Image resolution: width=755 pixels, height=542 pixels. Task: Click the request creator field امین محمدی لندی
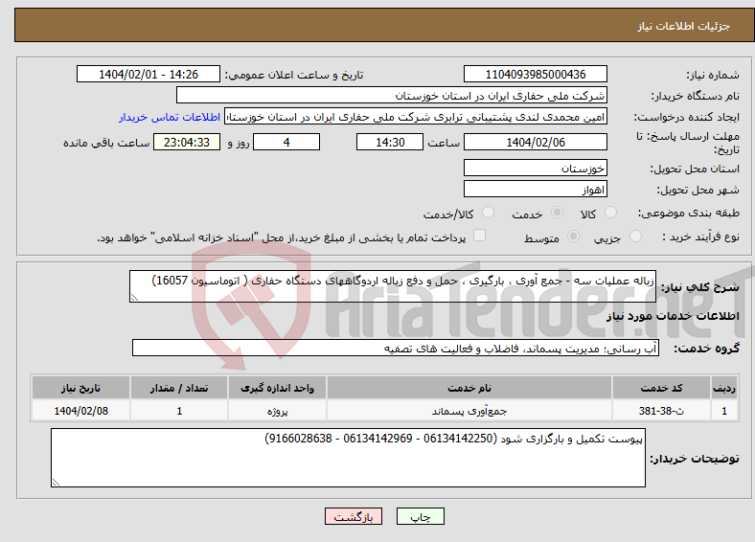click(x=416, y=117)
